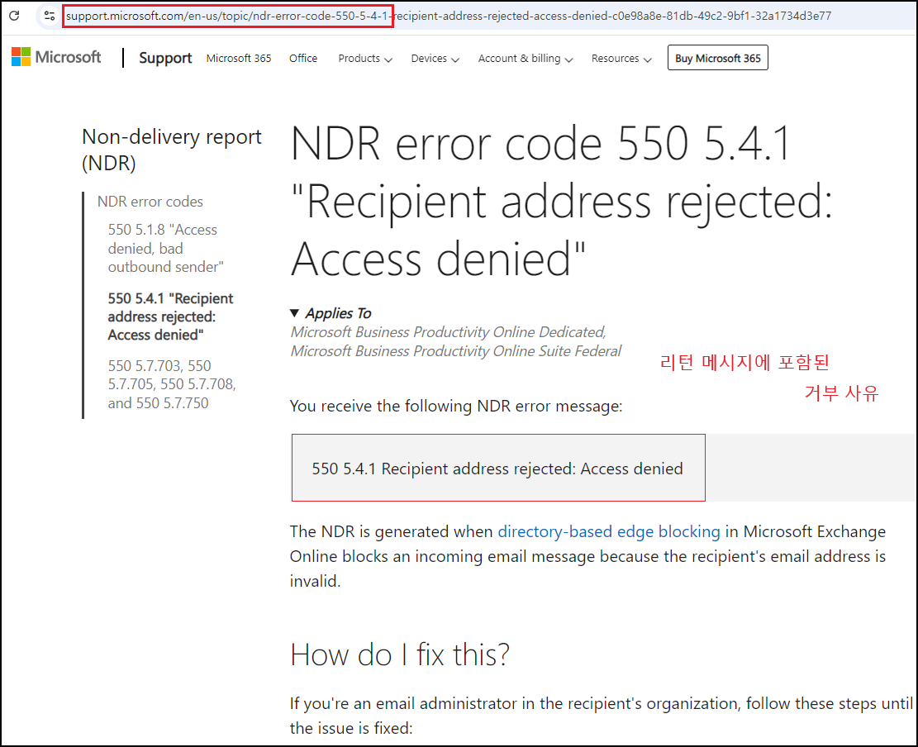Click the Buy Microsoft 365 button
Screen dimensions: 918x747
[718, 58]
